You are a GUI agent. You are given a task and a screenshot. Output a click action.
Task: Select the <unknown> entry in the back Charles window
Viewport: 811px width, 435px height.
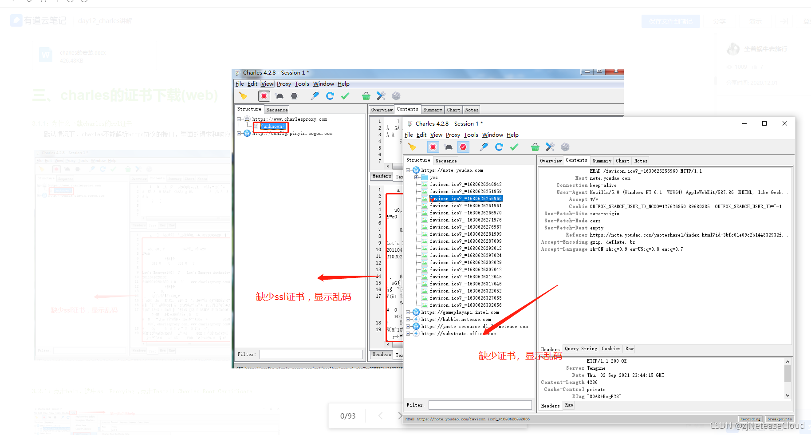[x=273, y=127]
